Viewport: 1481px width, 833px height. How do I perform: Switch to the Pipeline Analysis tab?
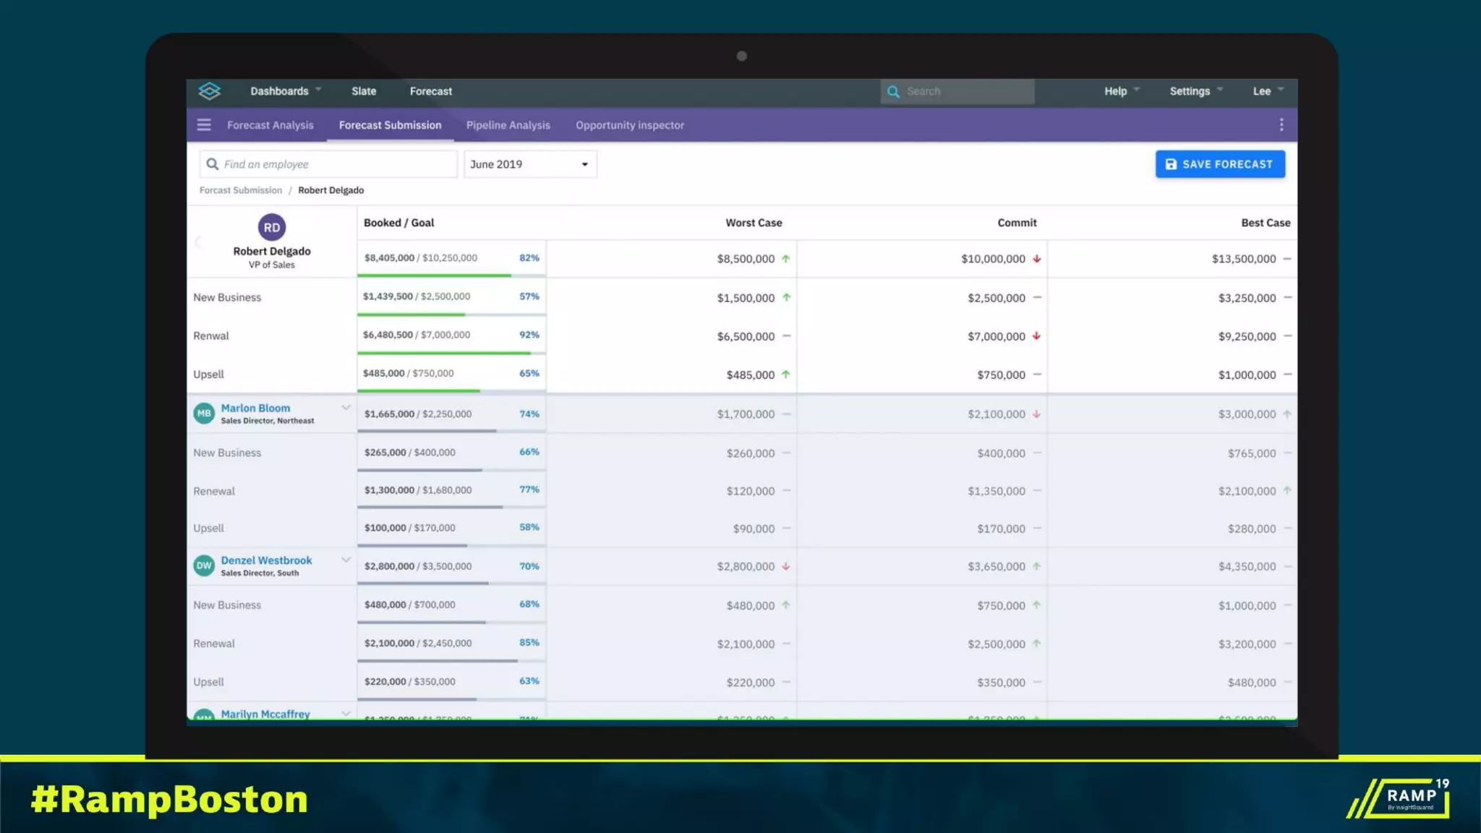[508, 125]
